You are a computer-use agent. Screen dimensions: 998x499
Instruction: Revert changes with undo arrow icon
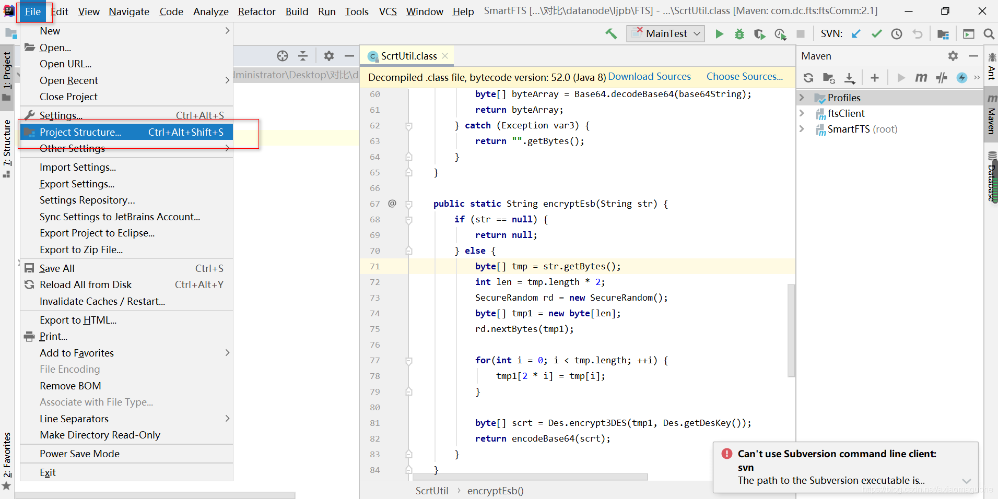(x=918, y=34)
